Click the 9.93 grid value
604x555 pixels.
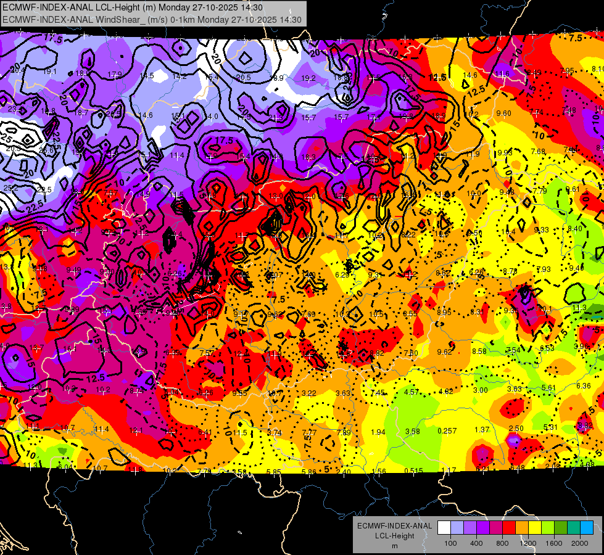[x=505, y=152]
